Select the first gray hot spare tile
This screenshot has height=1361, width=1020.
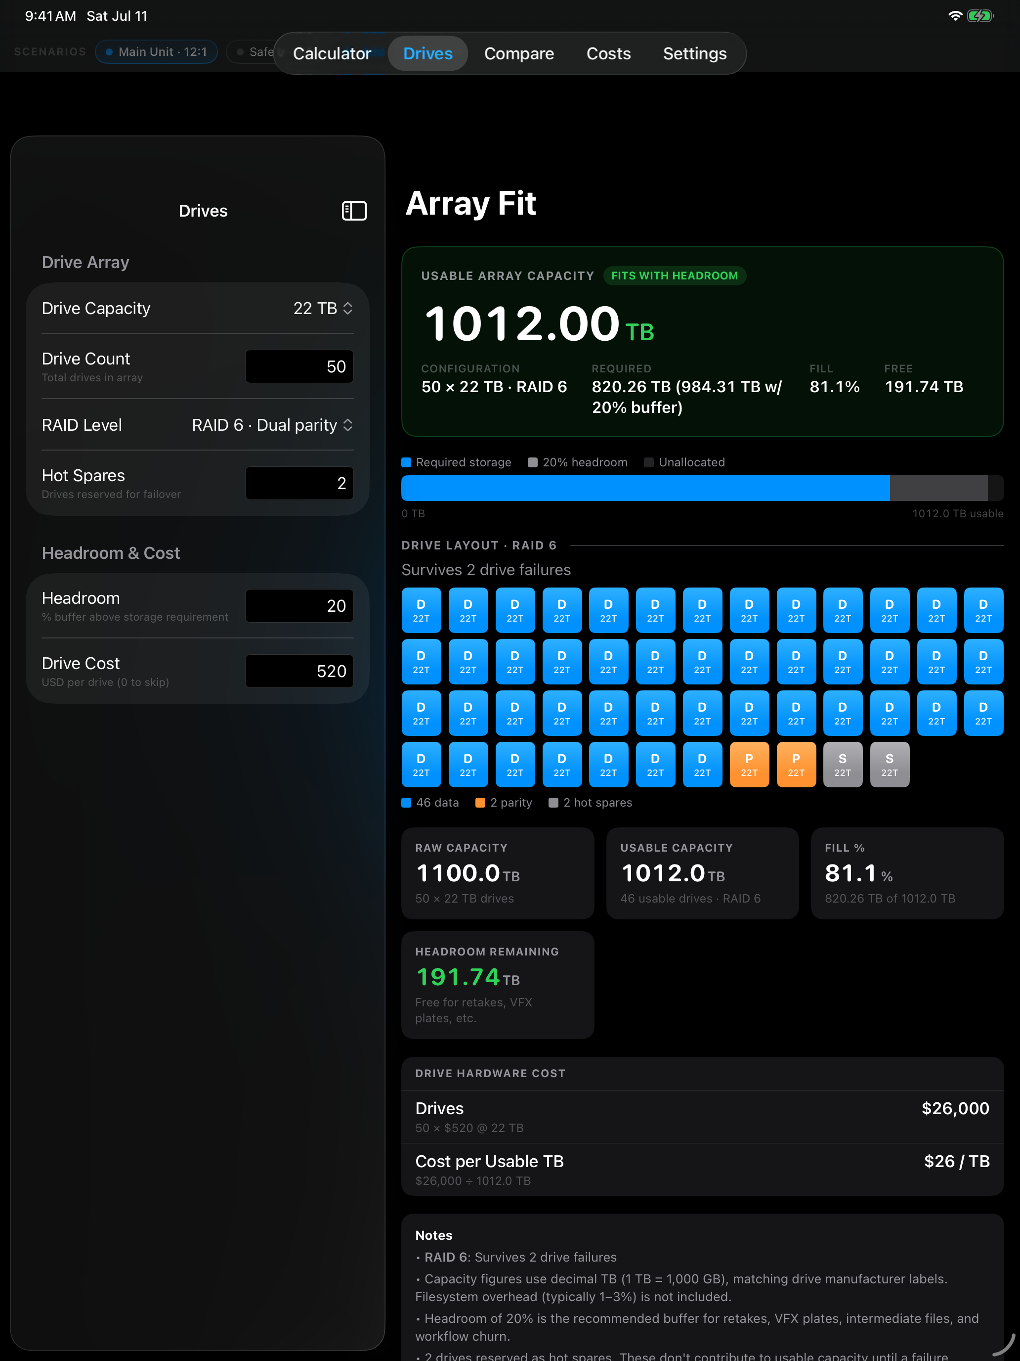pos(843,765)
